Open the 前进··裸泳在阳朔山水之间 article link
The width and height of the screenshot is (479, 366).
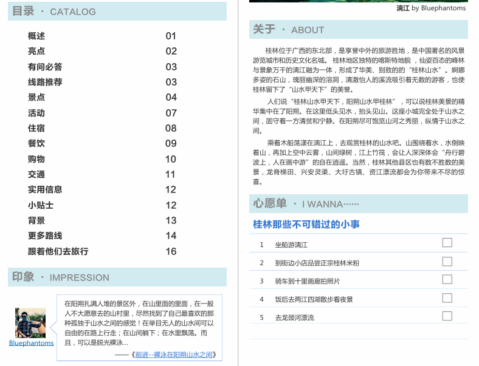(174, 354)
